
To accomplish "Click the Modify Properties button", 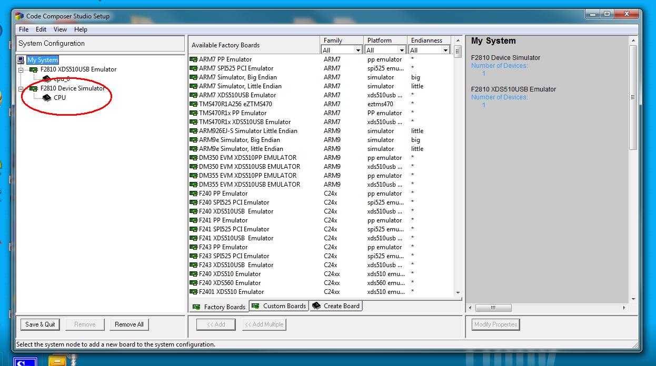I will 496,324.
